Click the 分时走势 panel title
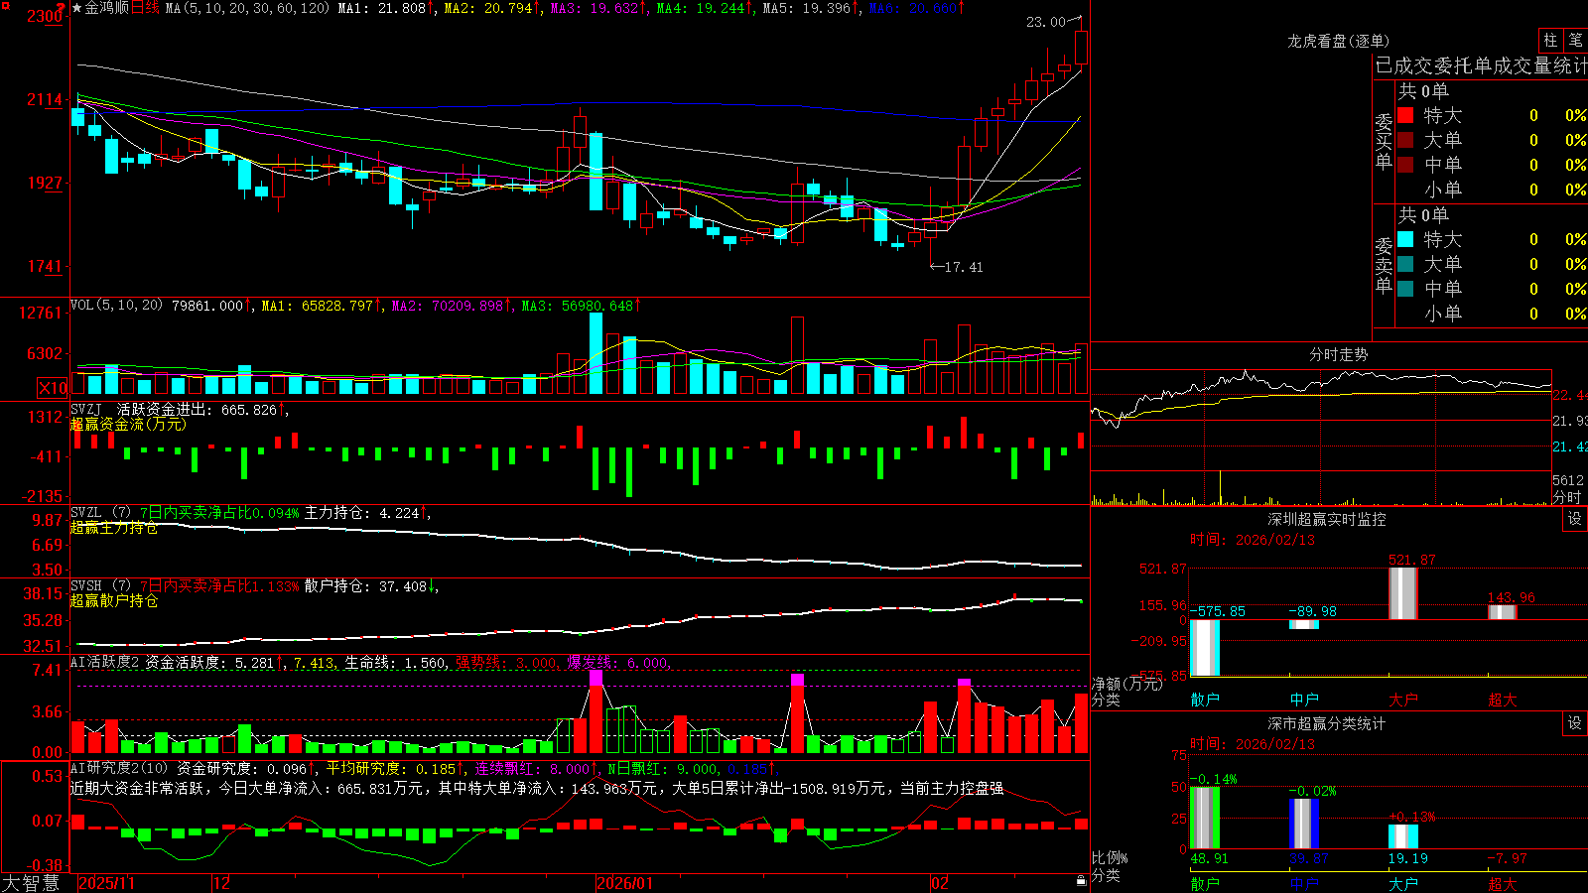 1338,354
